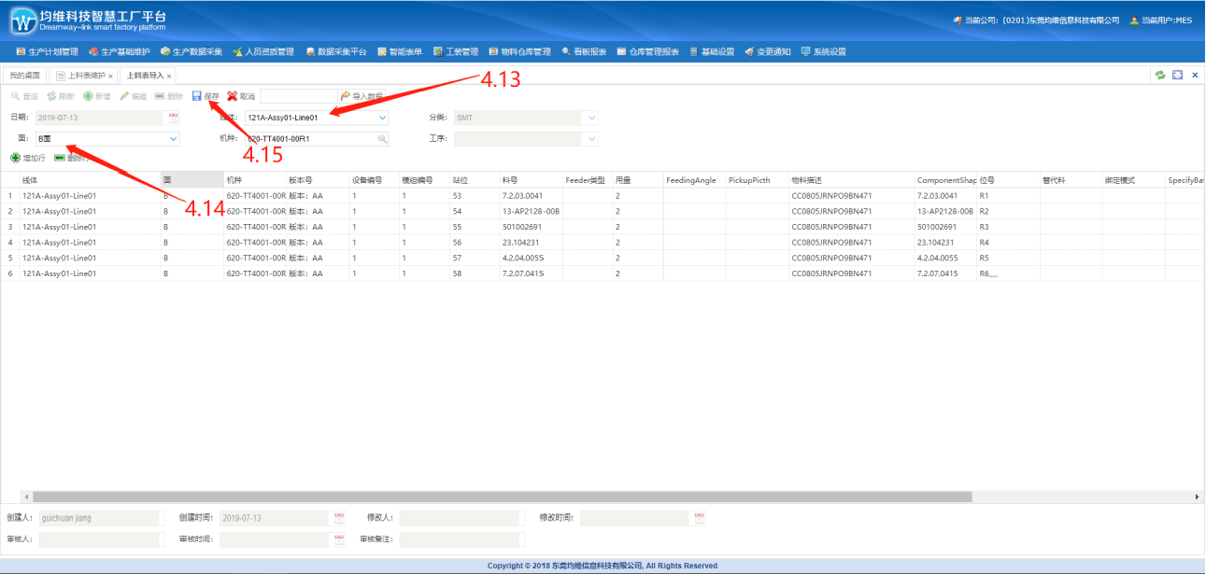1206x574 pixels.
Task: Click the green refresh icon near tab bar right
Action: [1159, 73]
